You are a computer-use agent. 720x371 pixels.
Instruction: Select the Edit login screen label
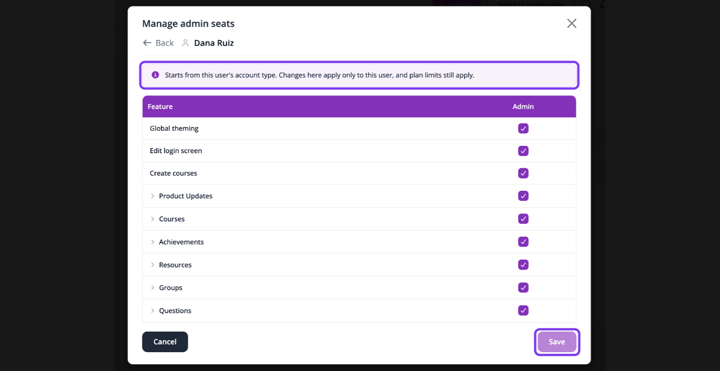(x=176, y=151)
